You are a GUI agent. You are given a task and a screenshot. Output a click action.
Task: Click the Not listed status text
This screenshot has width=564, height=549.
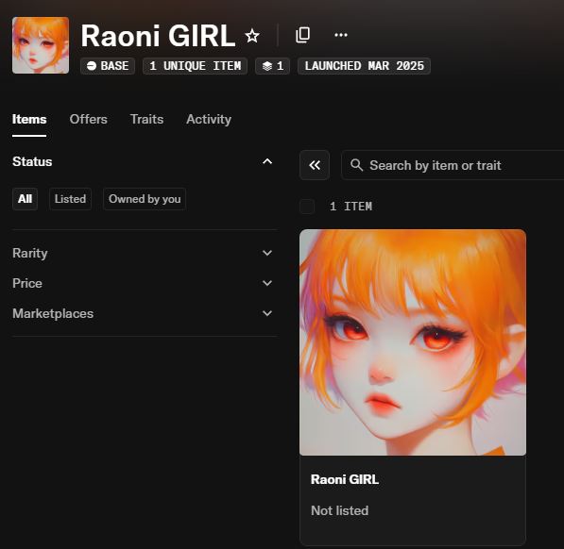339,510
